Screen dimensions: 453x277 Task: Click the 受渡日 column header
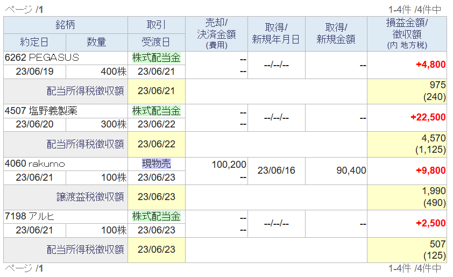(x=156, y=42)
